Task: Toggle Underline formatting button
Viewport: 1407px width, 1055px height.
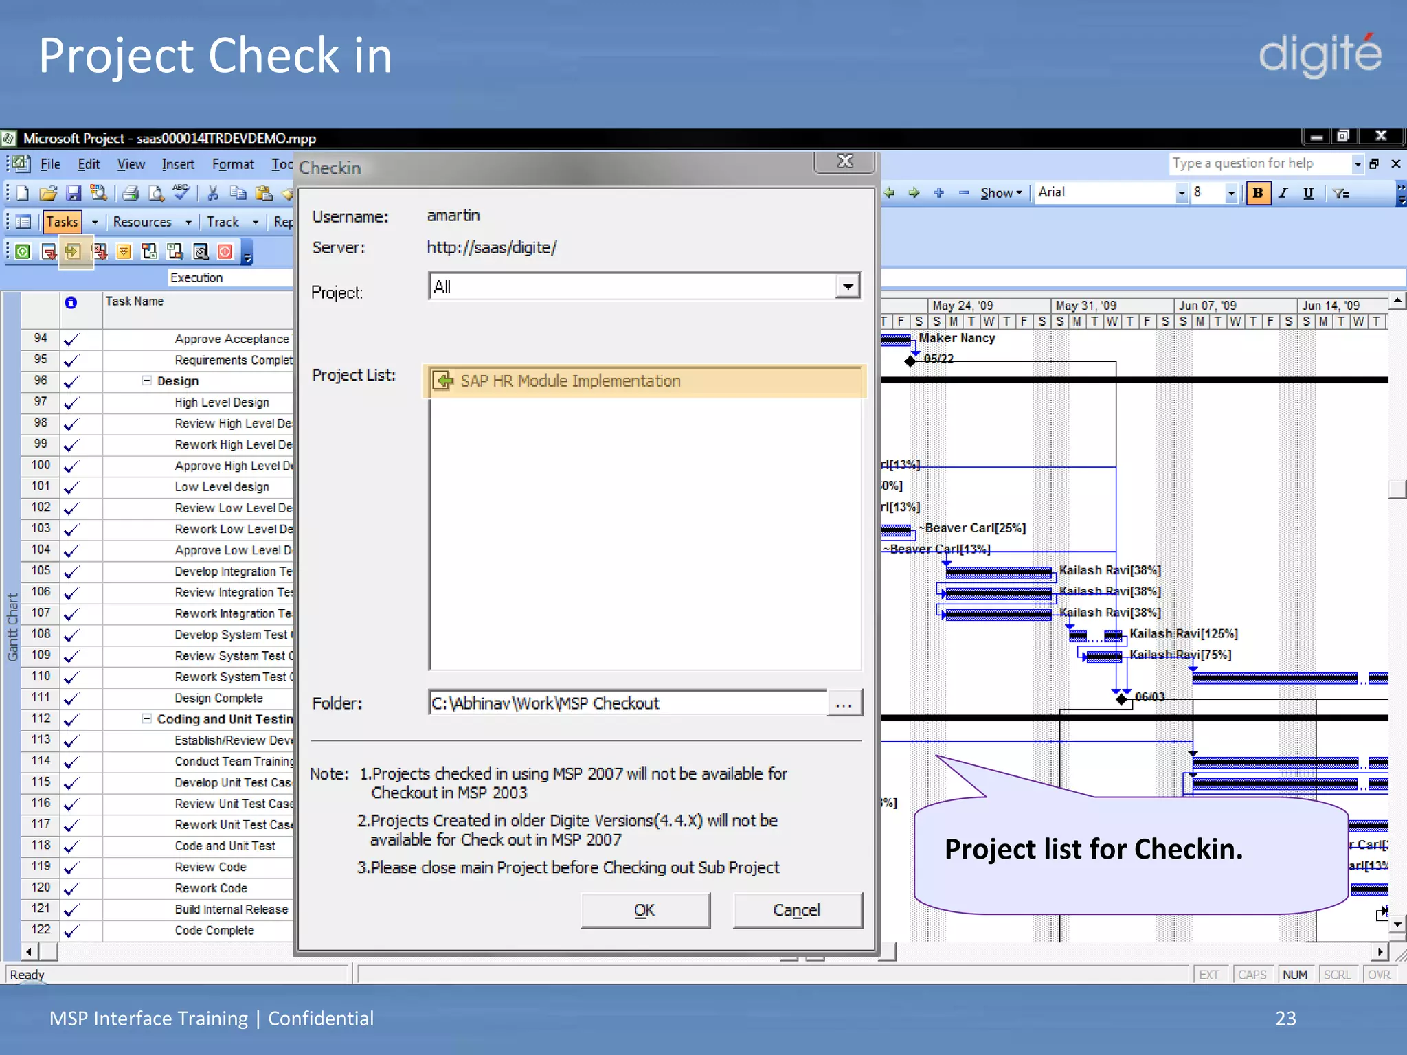Action: pyautogui.click(x=1308, y=193)
